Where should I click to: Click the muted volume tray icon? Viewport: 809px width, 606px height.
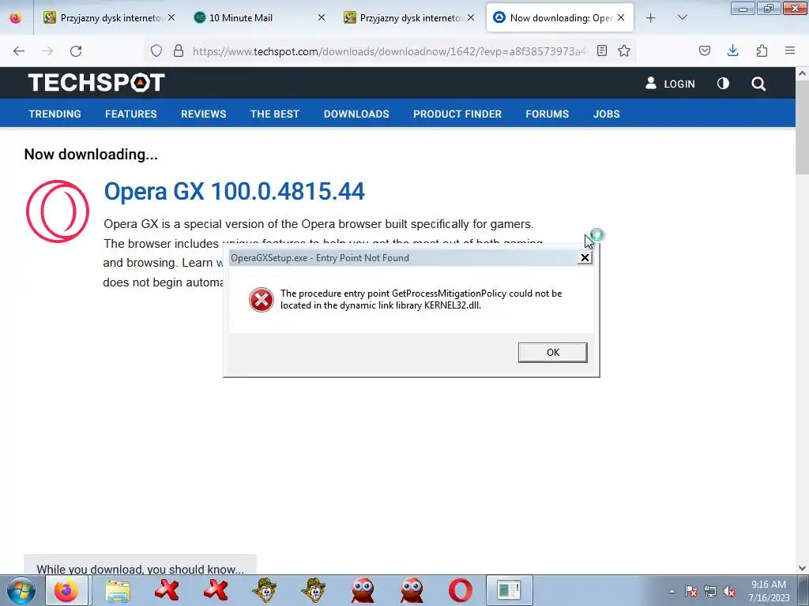[x=729, y=591]
